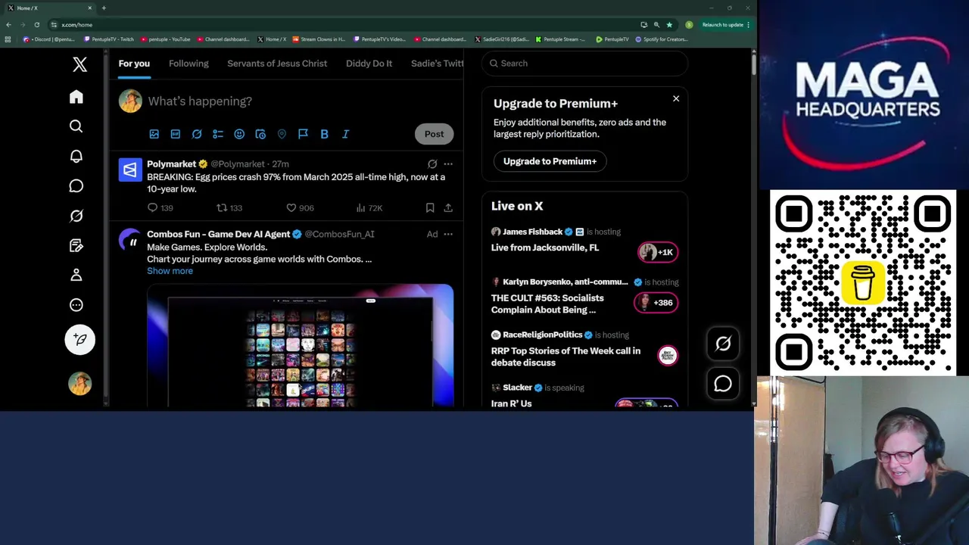Reply to Polymarket post
This screenshot has width=969, height=545.
160,207
